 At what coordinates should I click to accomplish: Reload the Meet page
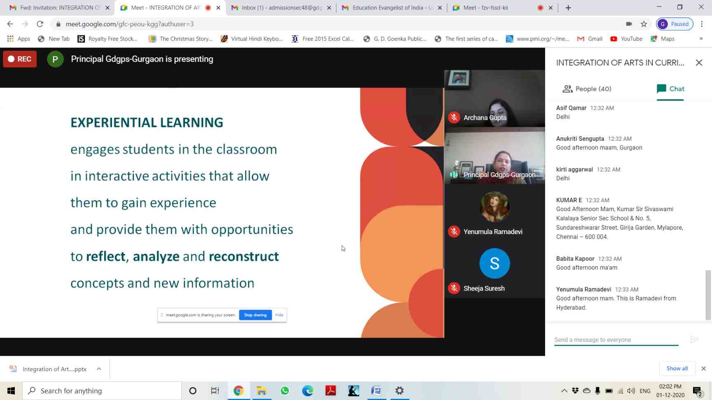pyautogui.click(x=40, y=24)
